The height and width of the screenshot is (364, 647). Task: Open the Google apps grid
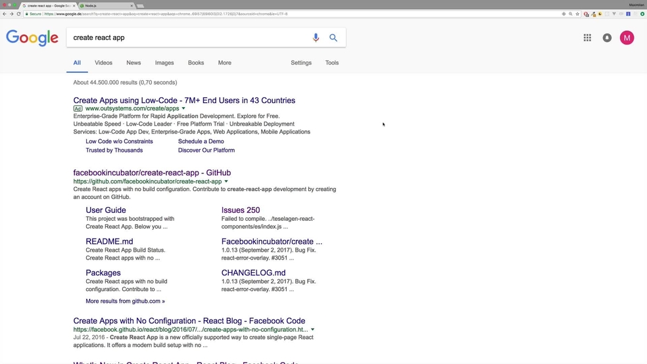tap(587, 37)
